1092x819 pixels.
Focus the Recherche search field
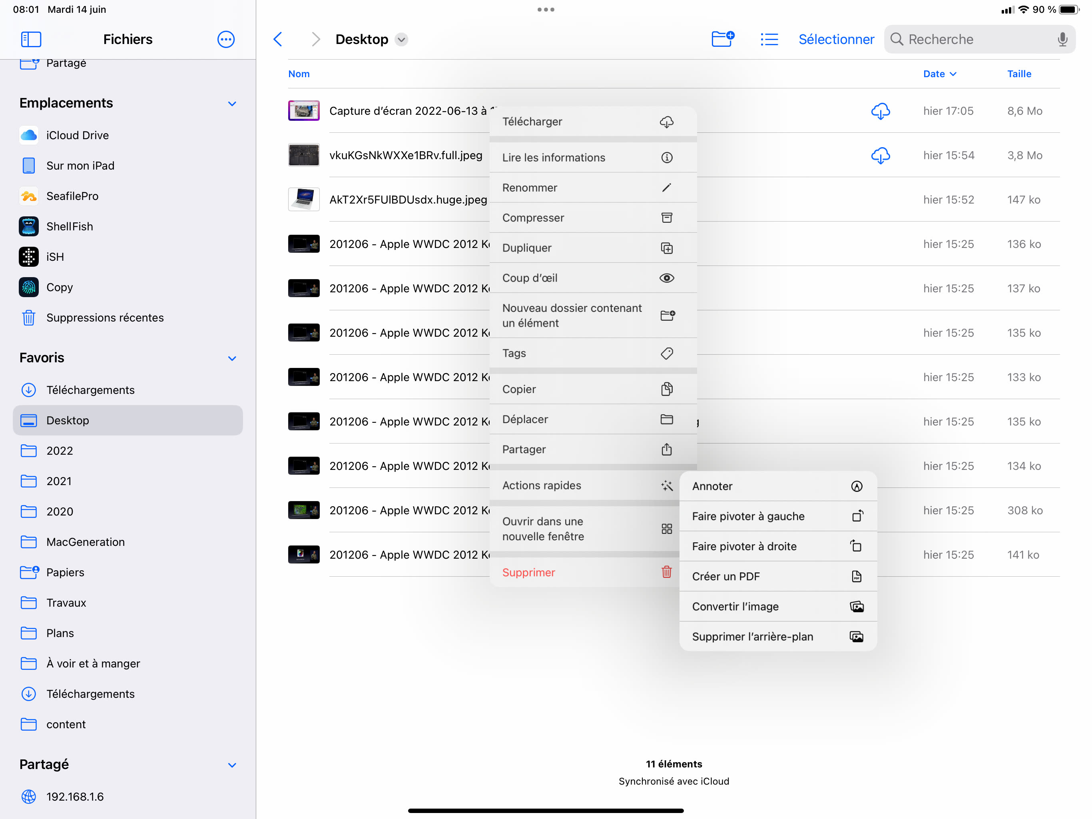pyautogui.click(x=979, y=39)
